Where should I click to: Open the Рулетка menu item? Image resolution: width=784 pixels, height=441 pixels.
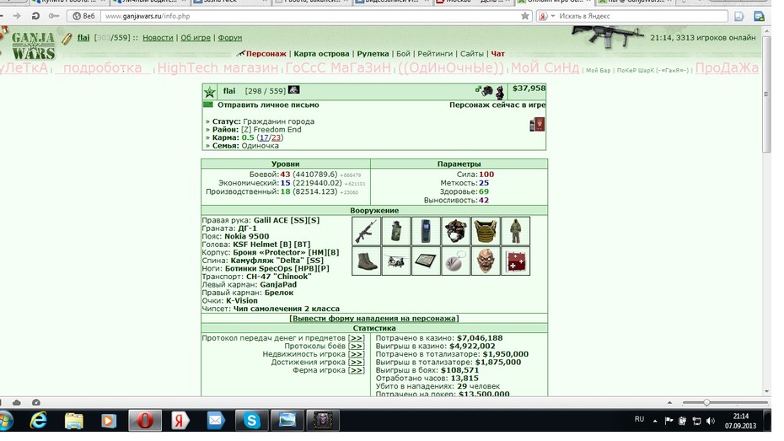click(x=373, y=53)
